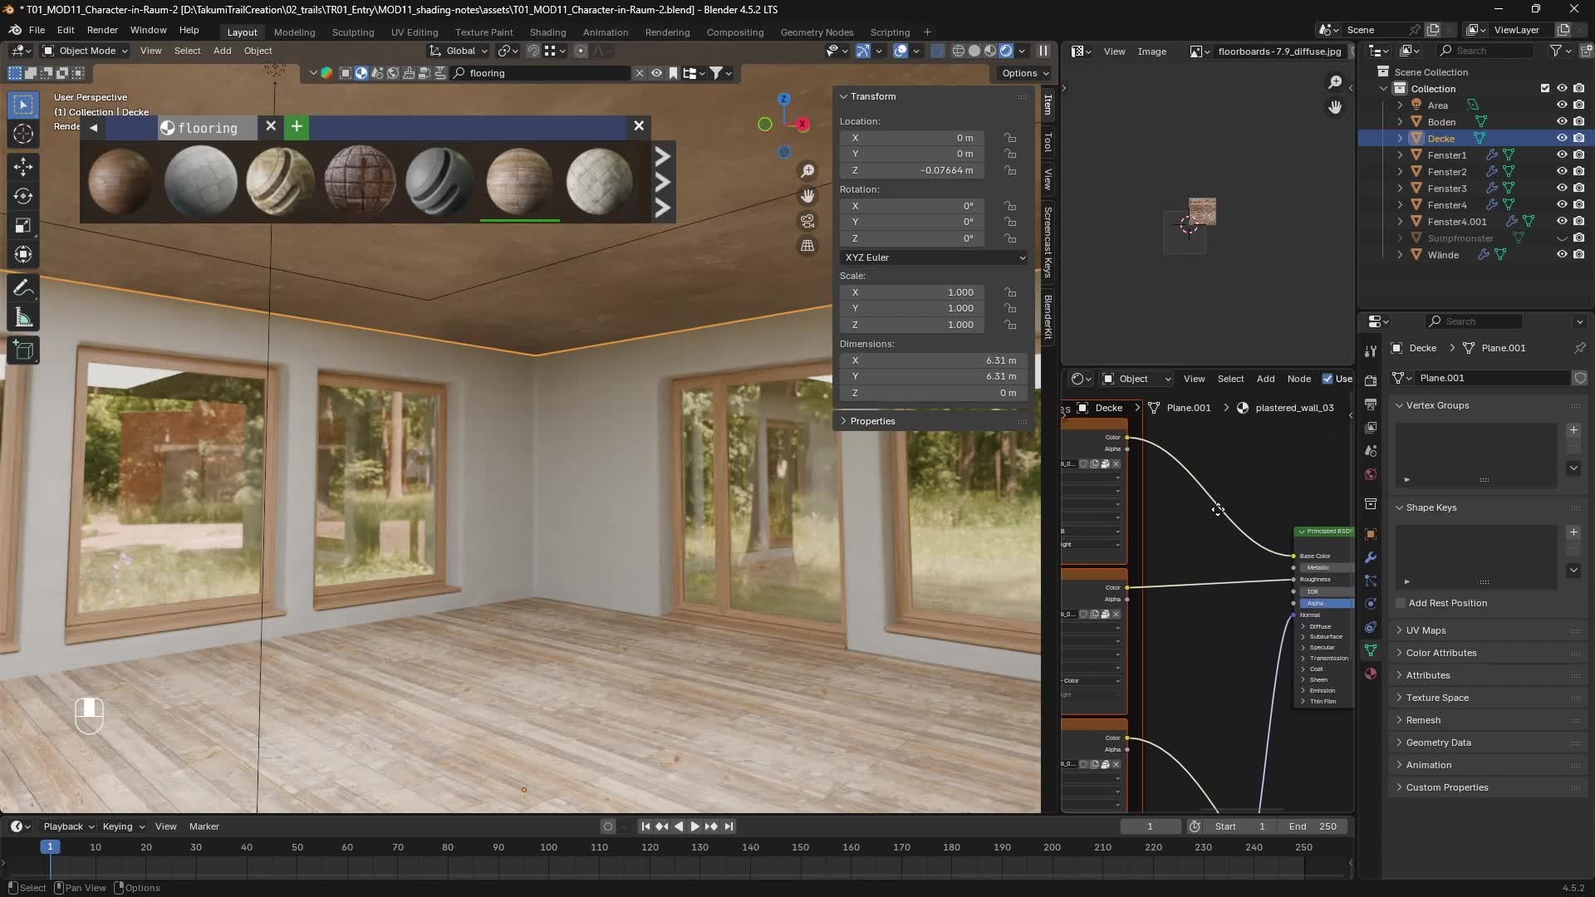Jump to the last frame in the timeline
Image resolution: width=1595 pixels, height=897 pixels.
[x=729, y=826]
